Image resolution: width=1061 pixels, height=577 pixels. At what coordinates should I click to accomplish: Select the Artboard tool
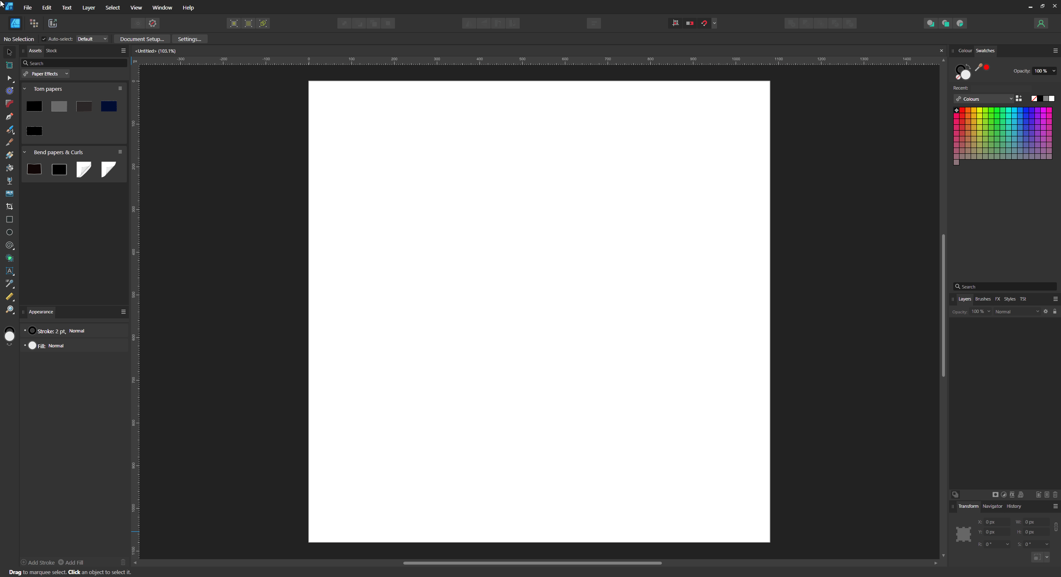(10, 65)
